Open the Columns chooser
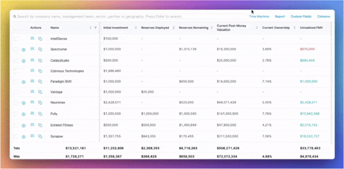 tap(324, 16)
